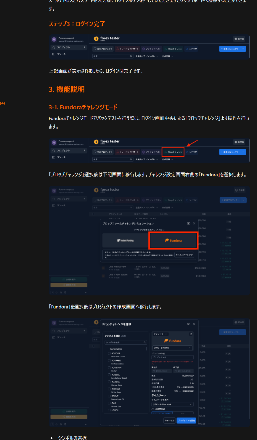257x440 pixels.
Task: Click キャンセル in Propチャレンジを作成 dialog
Action: pos(170,420)
